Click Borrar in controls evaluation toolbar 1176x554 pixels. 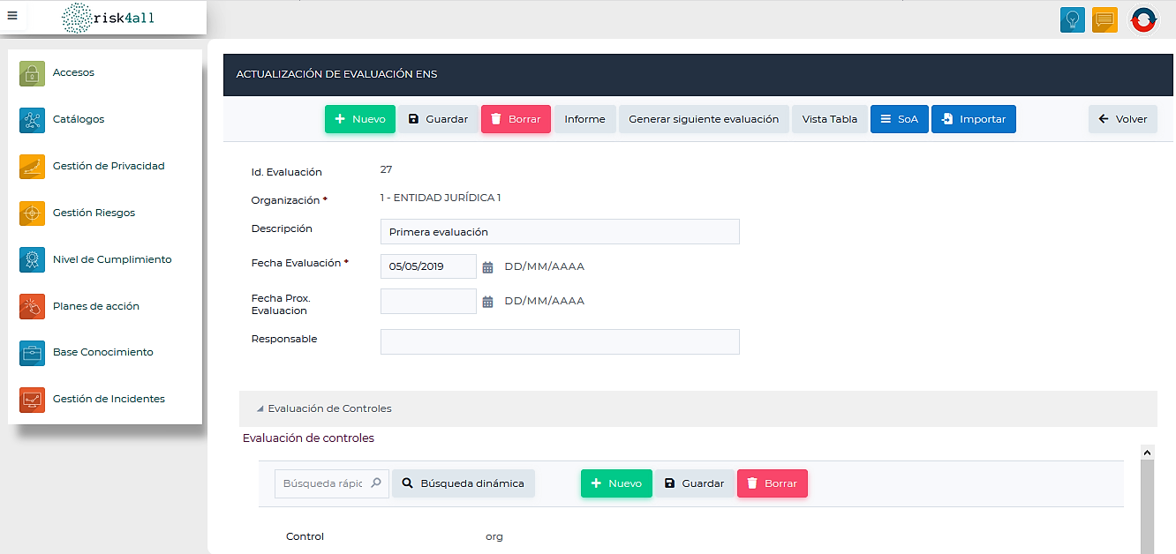click(773, 483)
